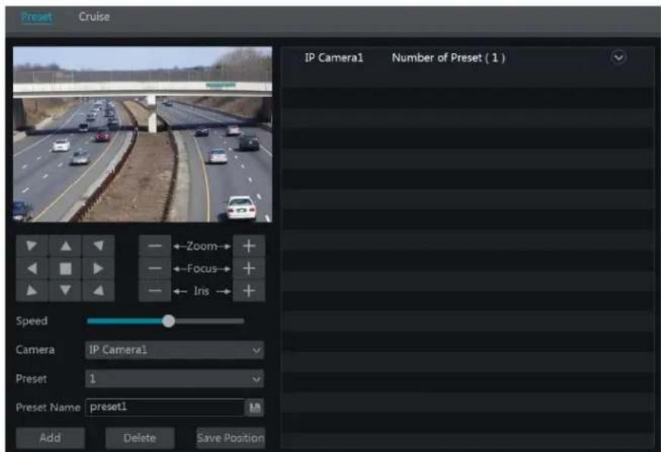Open the Preset number dropdown

click(175, 378)
